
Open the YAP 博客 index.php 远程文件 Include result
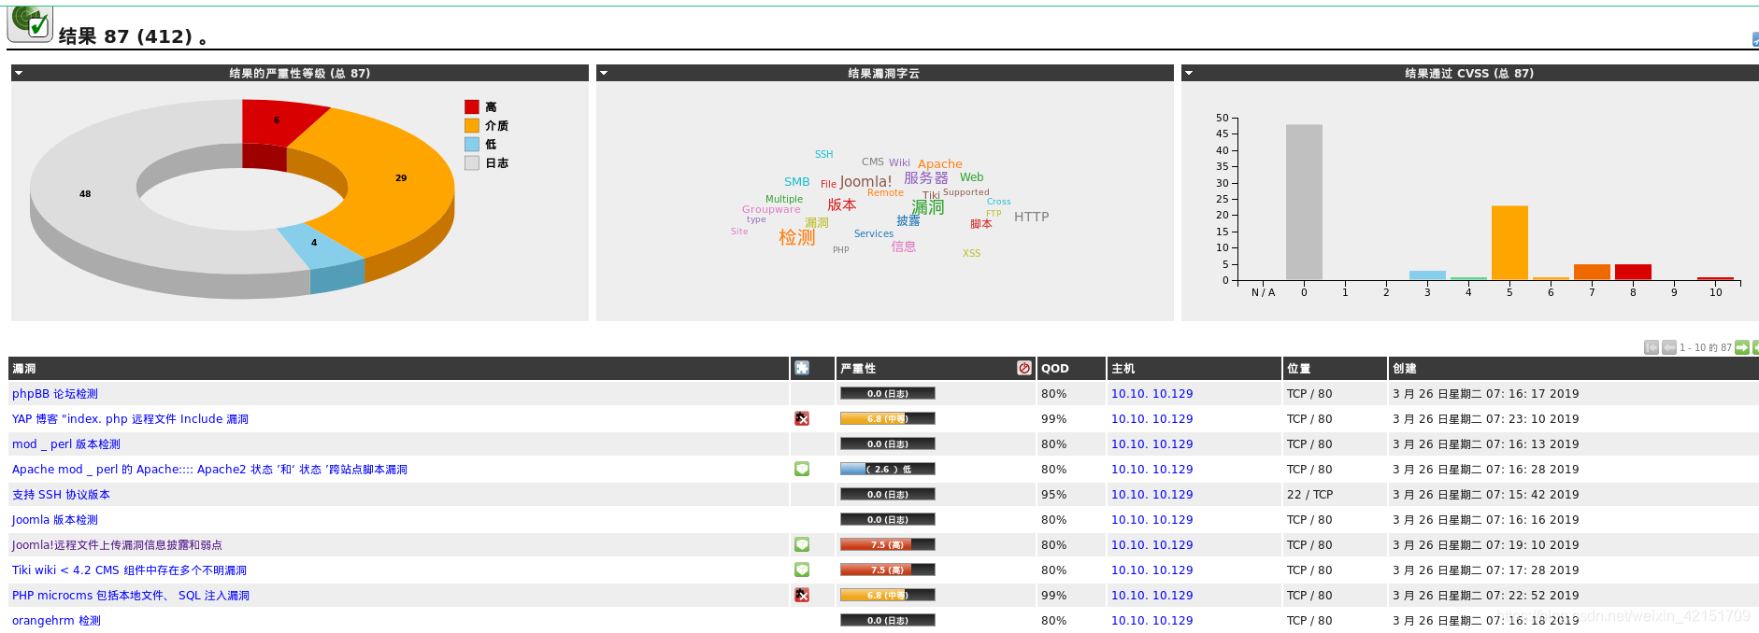tap(130, 419)
